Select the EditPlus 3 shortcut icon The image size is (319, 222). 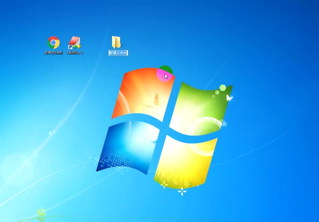tap(74, 43)
